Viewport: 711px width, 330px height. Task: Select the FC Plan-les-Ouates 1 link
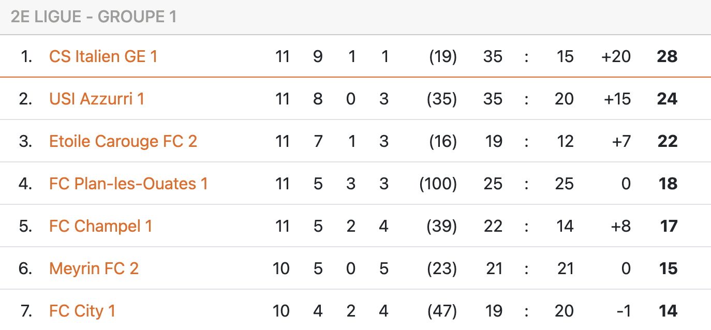(128, 184)
